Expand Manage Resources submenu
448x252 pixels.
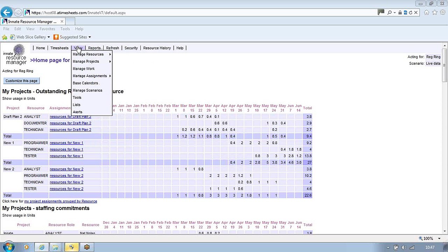[92, 54]
